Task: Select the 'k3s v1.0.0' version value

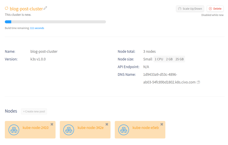Action: [x=38, y=59]
